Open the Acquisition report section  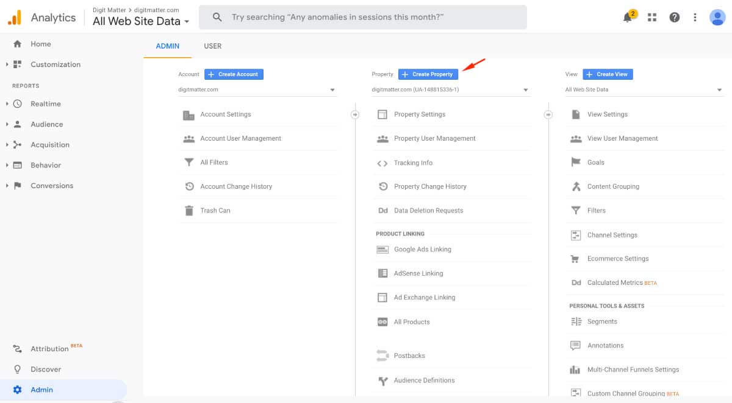tap(51, 144)
